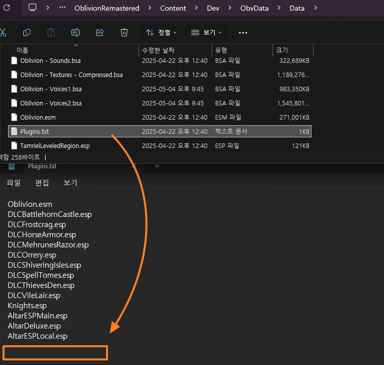The width and height of the screenshot is (384, 365).
Task: Click the file icon of Textures - Compressed.bsa
Action: coord(14,75)
